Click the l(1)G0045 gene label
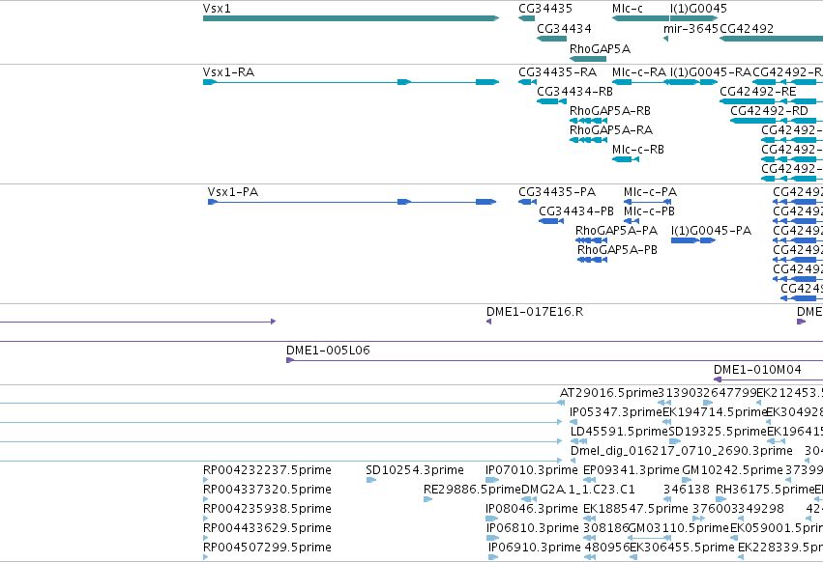Viewport: 823px width, 562px height. tap(698, 9)
